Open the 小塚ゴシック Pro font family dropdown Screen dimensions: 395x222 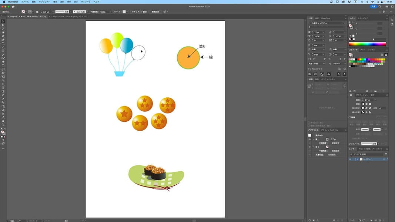pos(344,23)
